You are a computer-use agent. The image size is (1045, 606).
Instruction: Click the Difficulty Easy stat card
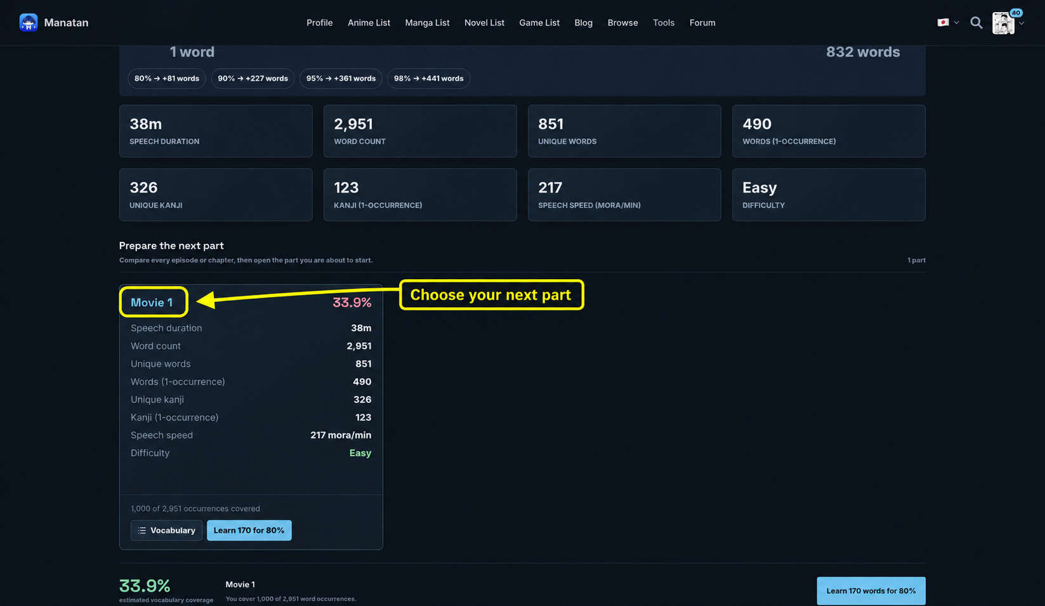829,195
